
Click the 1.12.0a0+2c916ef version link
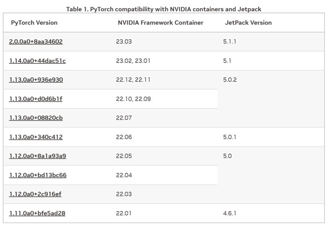36,194
